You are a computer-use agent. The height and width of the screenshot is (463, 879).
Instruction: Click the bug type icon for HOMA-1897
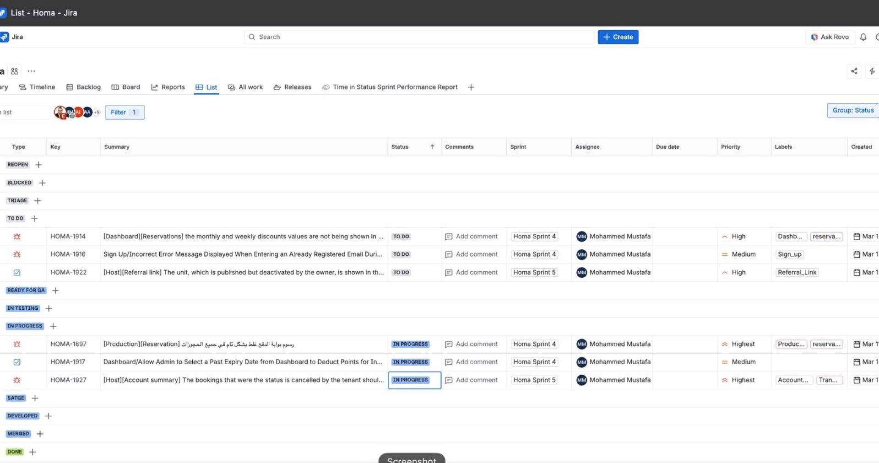pyautogui.click(x=17, y=344)
